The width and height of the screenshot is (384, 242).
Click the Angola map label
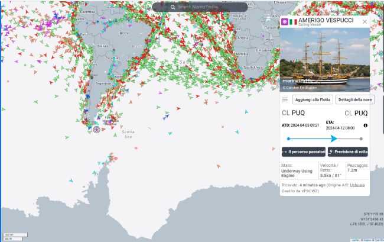point(243,38)
